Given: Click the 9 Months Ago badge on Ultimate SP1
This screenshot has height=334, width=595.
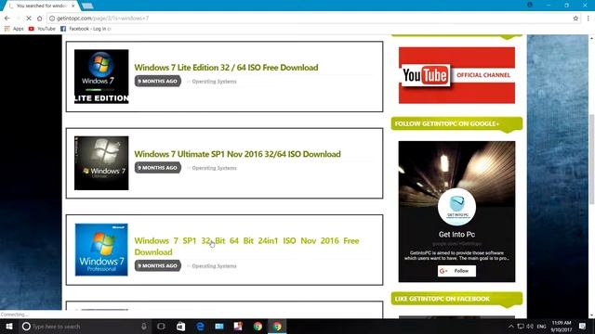Looking at the screenshot, I should [x=157, y=168].
